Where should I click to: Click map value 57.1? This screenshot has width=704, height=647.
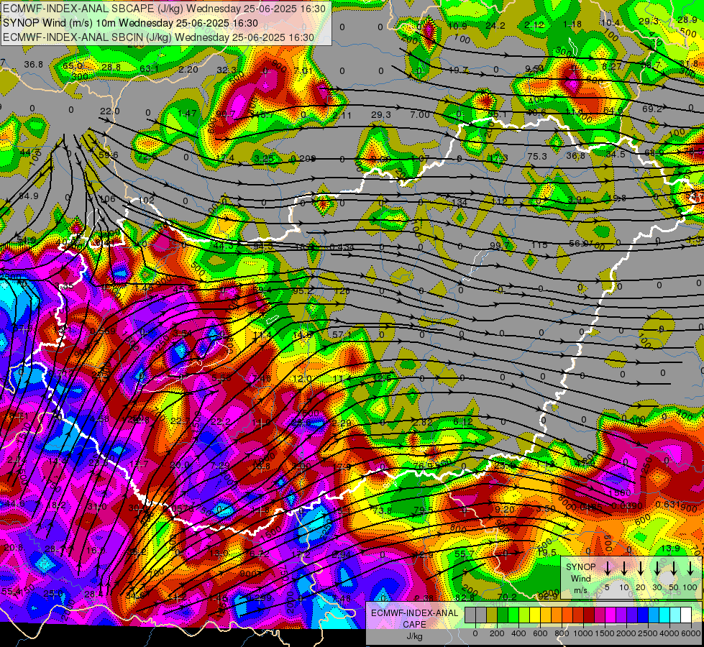pos(342,334)
